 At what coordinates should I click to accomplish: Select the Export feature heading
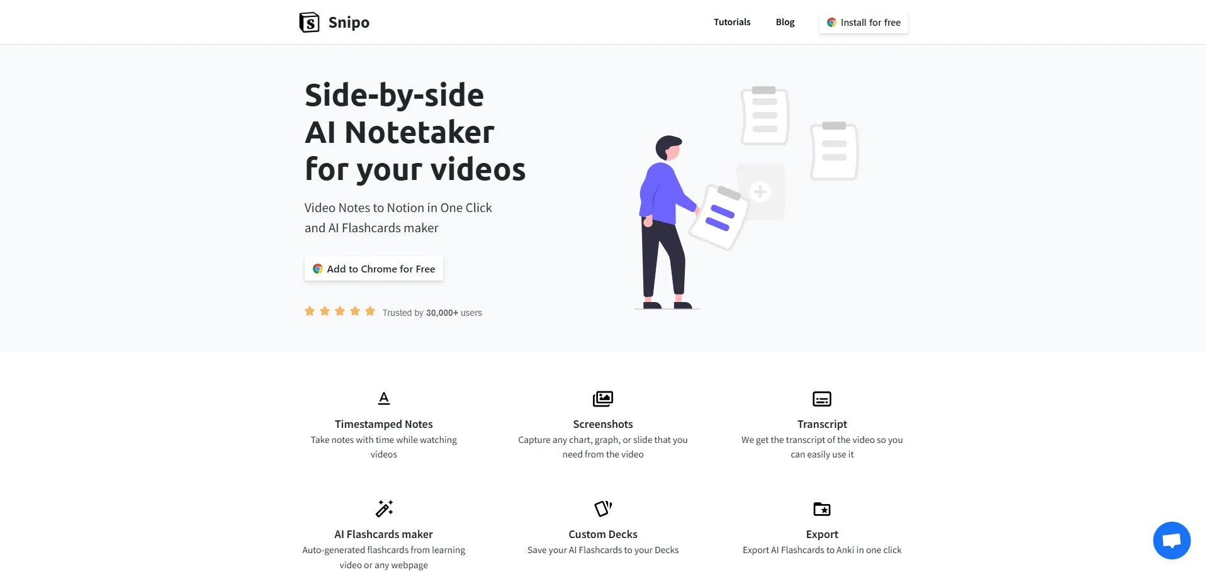821,534
